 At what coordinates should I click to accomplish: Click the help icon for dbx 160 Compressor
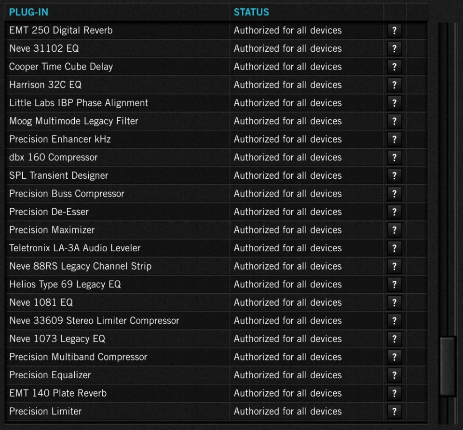pyautogui.click(x=394, y=157)
